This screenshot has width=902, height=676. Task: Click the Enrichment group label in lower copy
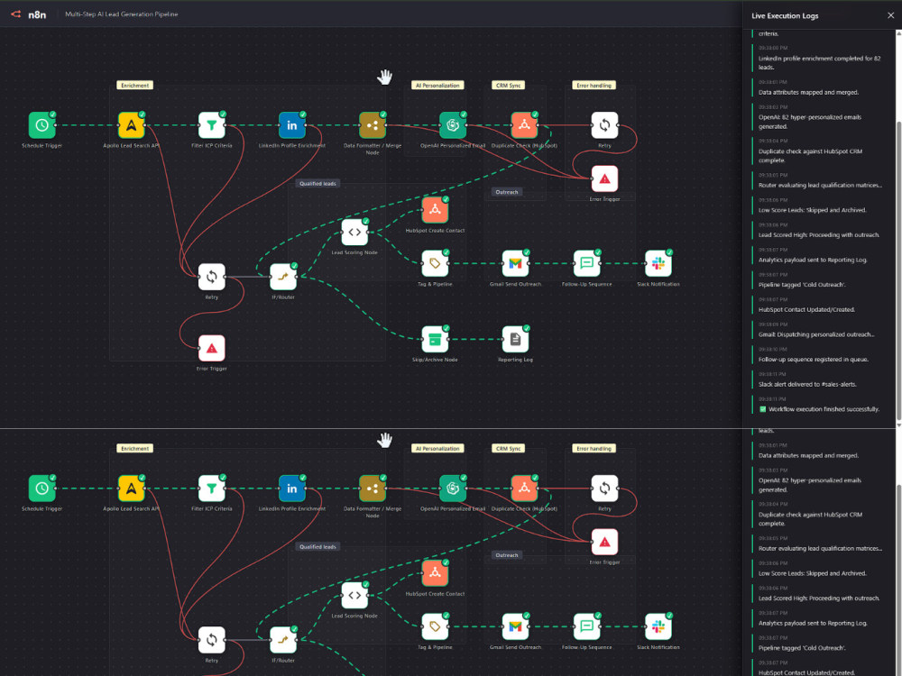pos(135,448)
